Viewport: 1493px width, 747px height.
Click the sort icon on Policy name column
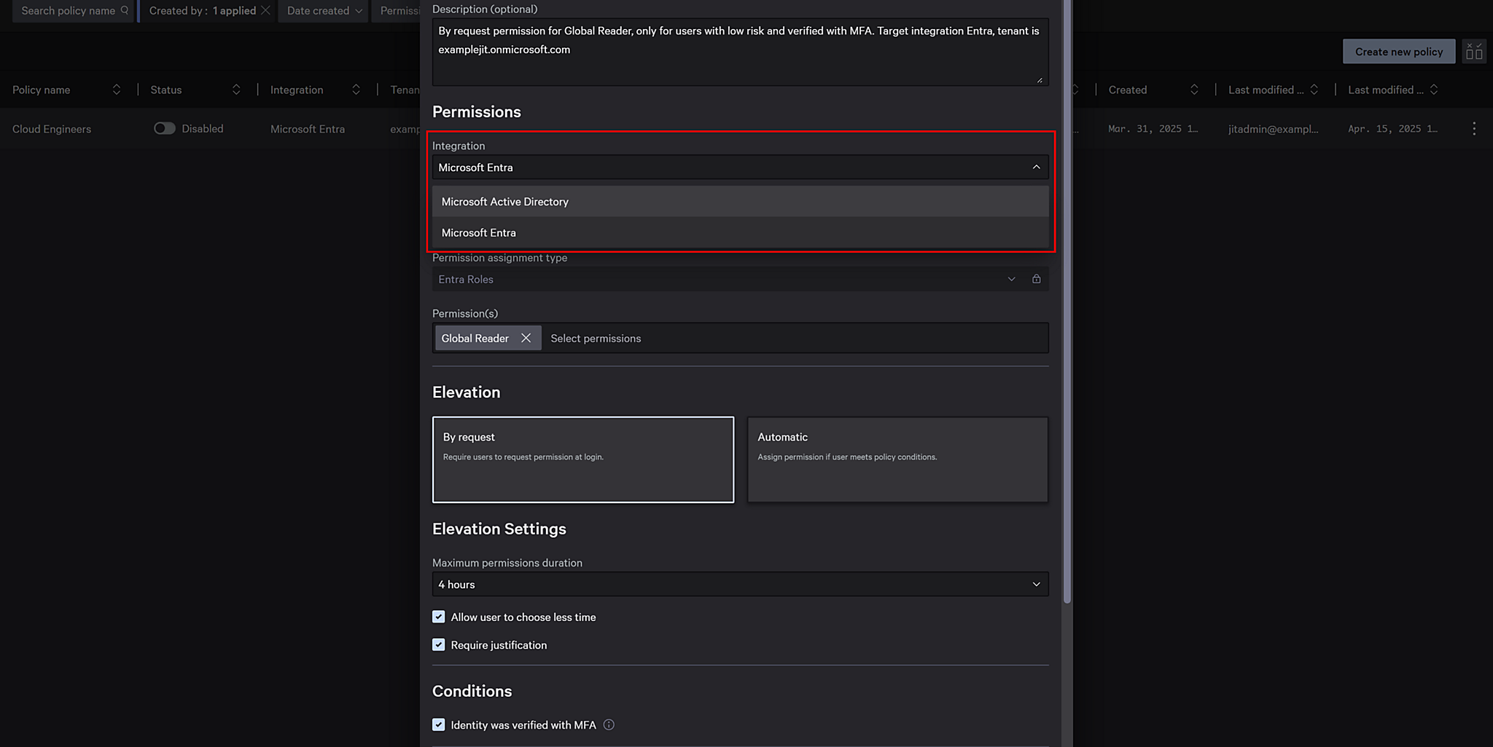click(x=117, y=89)
